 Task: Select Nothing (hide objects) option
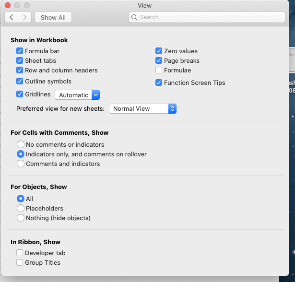pos(21,218)
